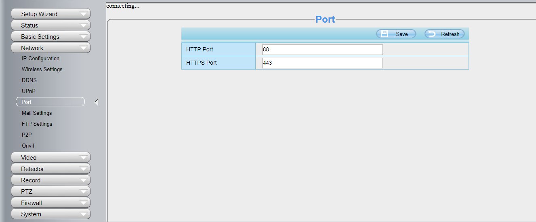Open Wireless Settings page

coord(42,70)
